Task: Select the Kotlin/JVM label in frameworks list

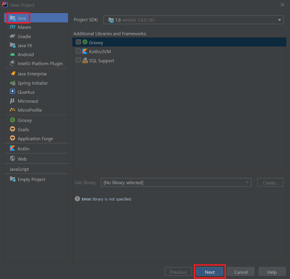Action: 100,51
